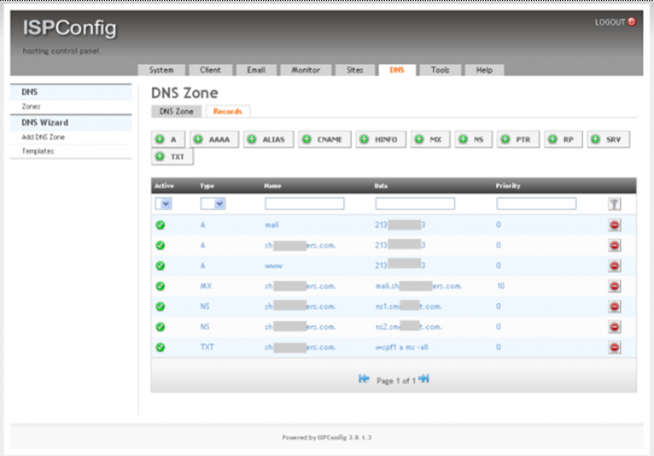
Task: Open the Type filter dropdown
Action: [x=213, y=203]
